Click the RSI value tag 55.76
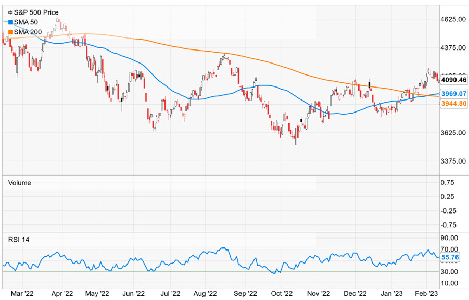The width and height of the screenshot is (469, 300). click(x=450, y=257)
